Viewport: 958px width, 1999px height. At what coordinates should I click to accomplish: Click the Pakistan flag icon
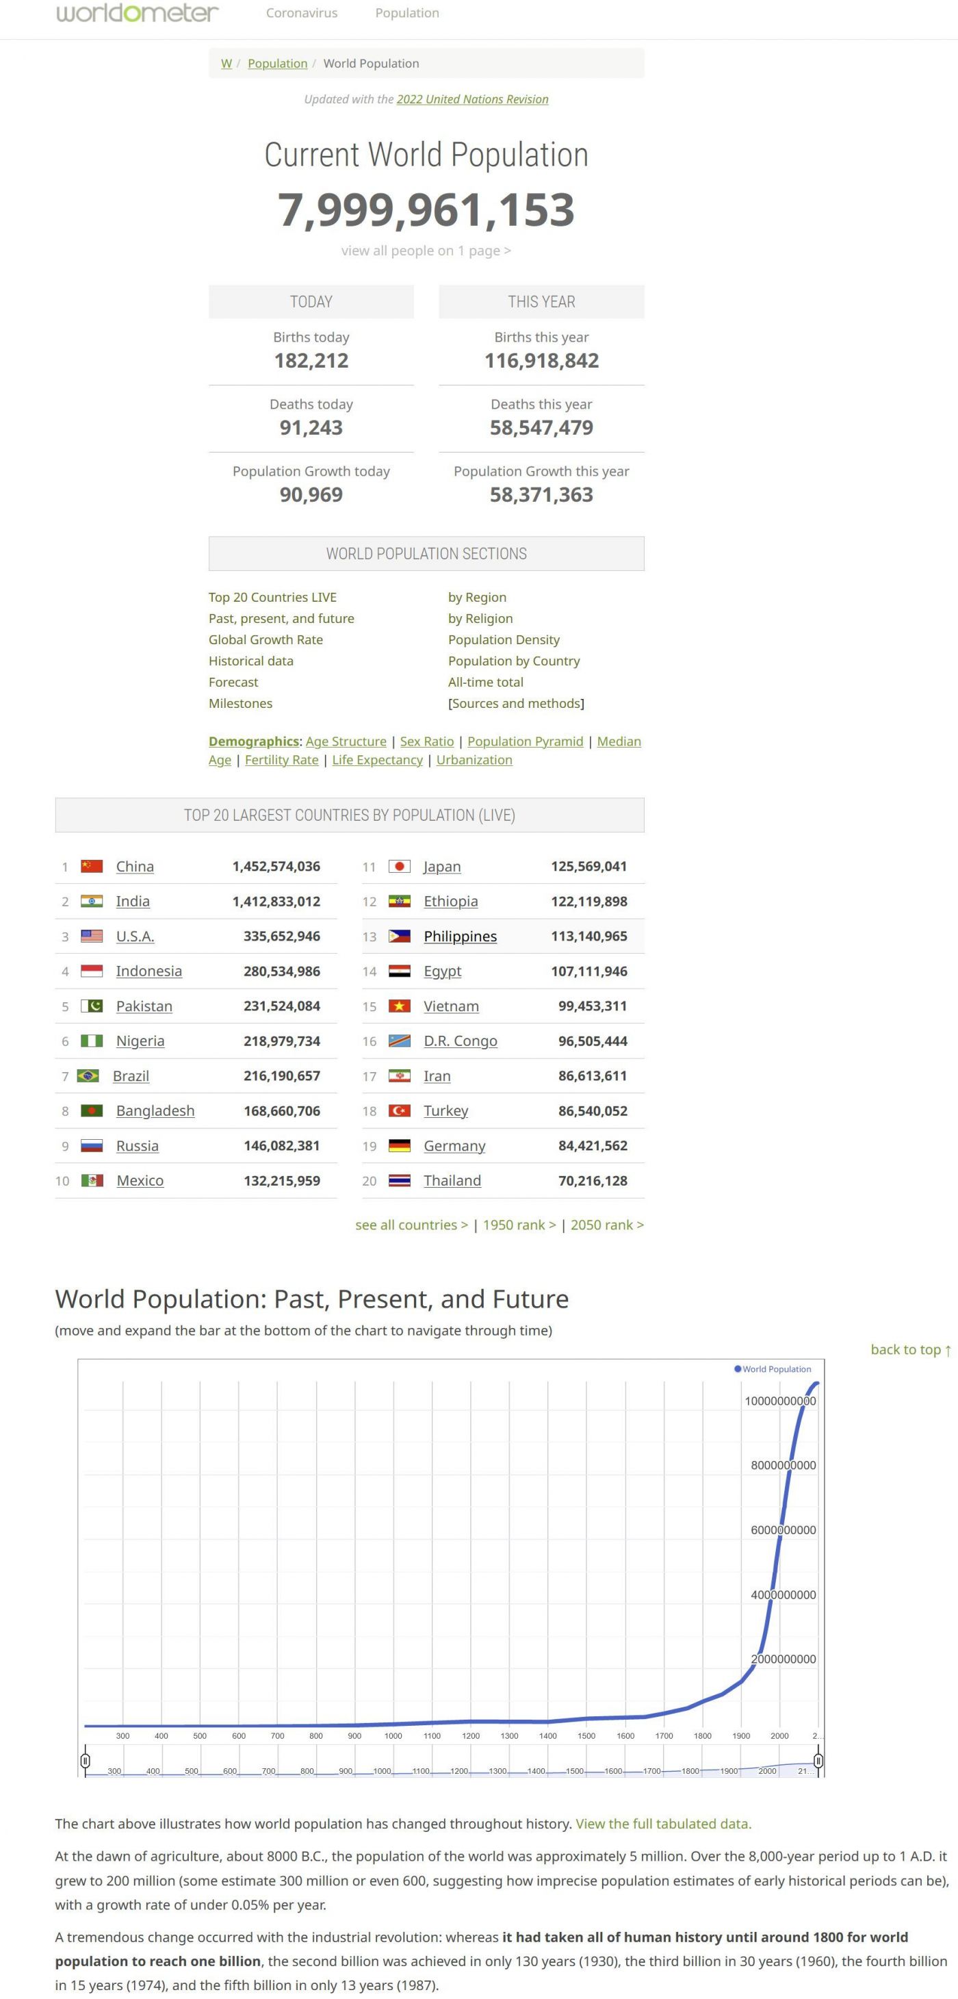[x=92, y=1006]
